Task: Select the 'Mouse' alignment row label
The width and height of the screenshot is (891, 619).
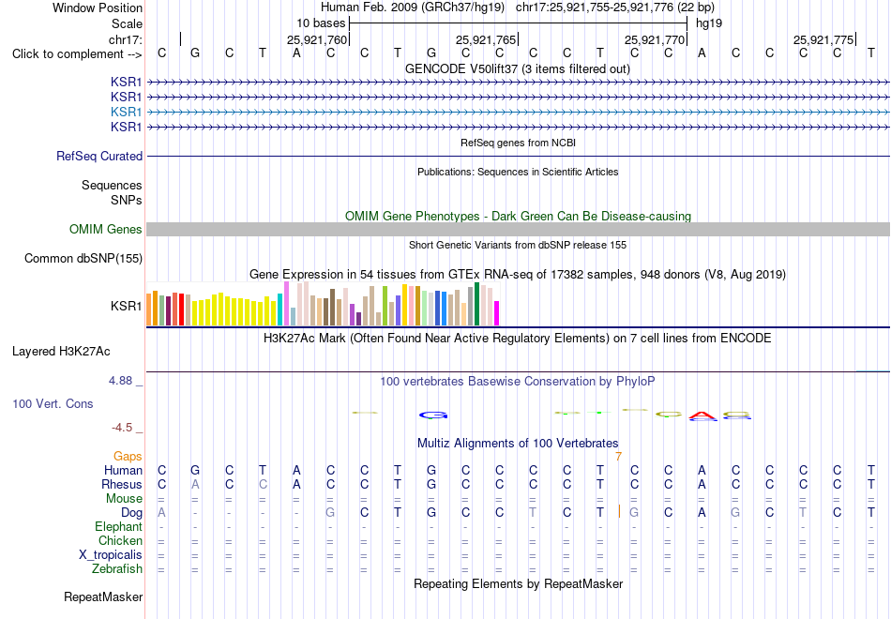Action: [x=124, y=499]
